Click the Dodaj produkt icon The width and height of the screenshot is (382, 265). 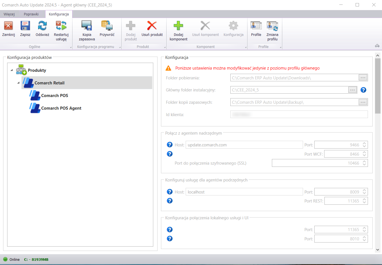click(x=131, y=26)
